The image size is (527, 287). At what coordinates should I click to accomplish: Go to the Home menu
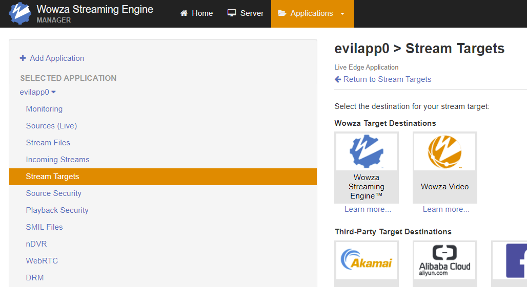[x=197, y=13]
